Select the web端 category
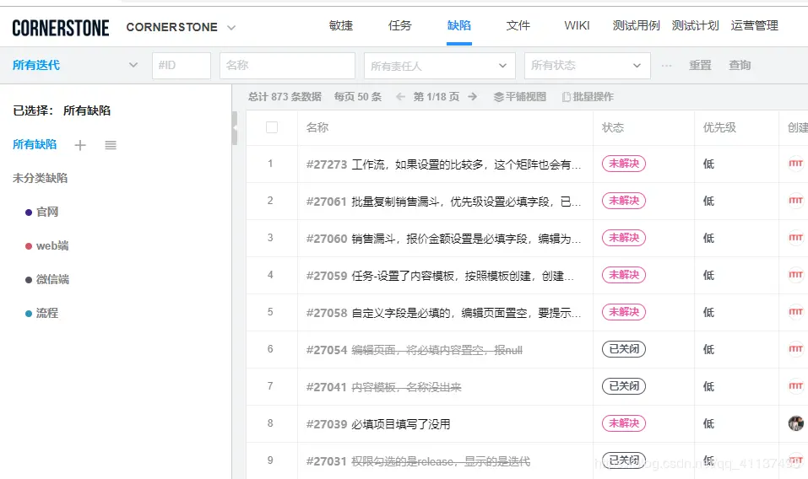 coord(52,246)
